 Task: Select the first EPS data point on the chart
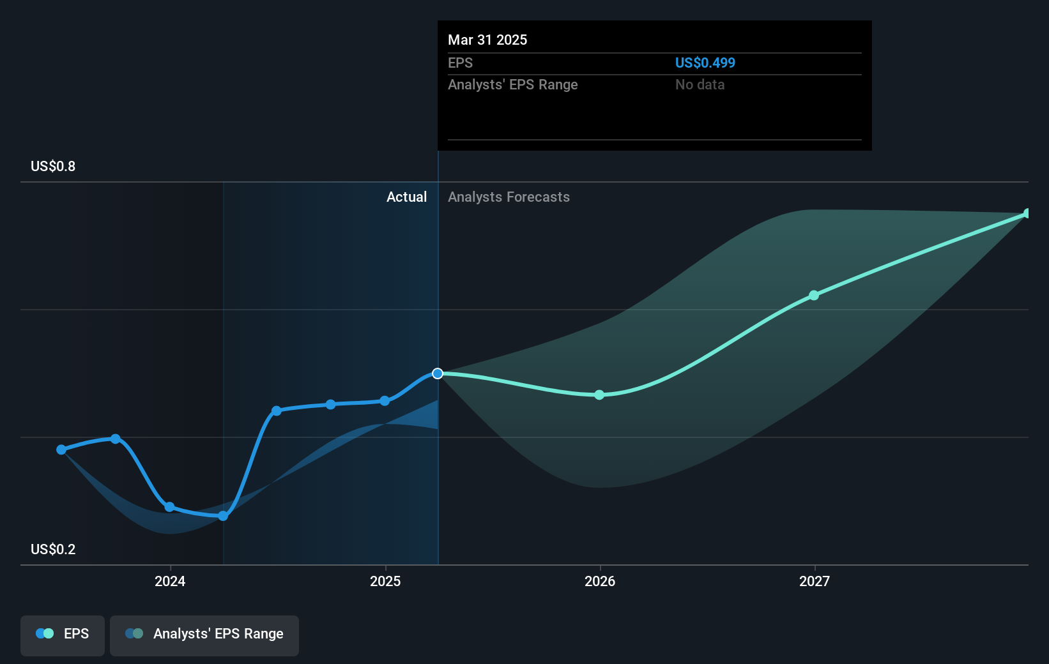pos(61,449)
